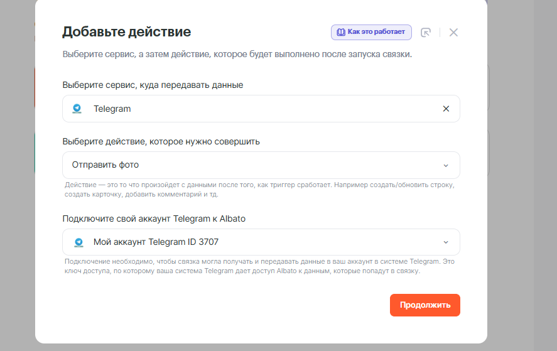The width and height of the screenshot is (557, 351).
Task: Click the Telegram logo in the account field
Action: (78, 242)
